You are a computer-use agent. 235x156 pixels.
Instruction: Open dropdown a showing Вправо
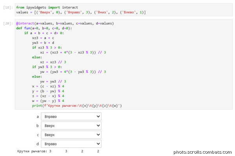[71, 116]
